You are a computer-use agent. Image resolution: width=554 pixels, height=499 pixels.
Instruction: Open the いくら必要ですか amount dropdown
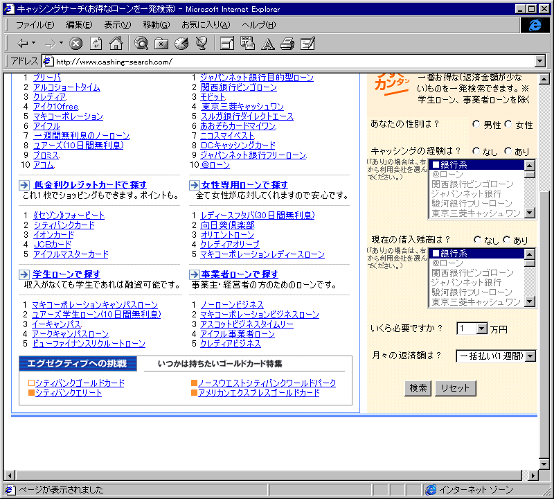pyautogui.click(x=481, y=329)
